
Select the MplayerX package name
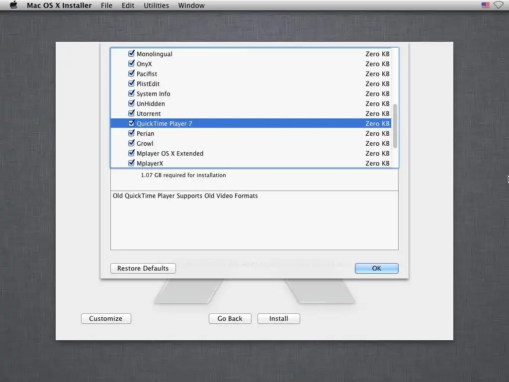click(150, 163)
